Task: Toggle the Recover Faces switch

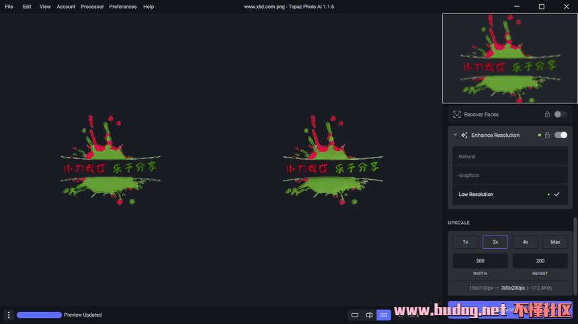Action: coord(561,115)
